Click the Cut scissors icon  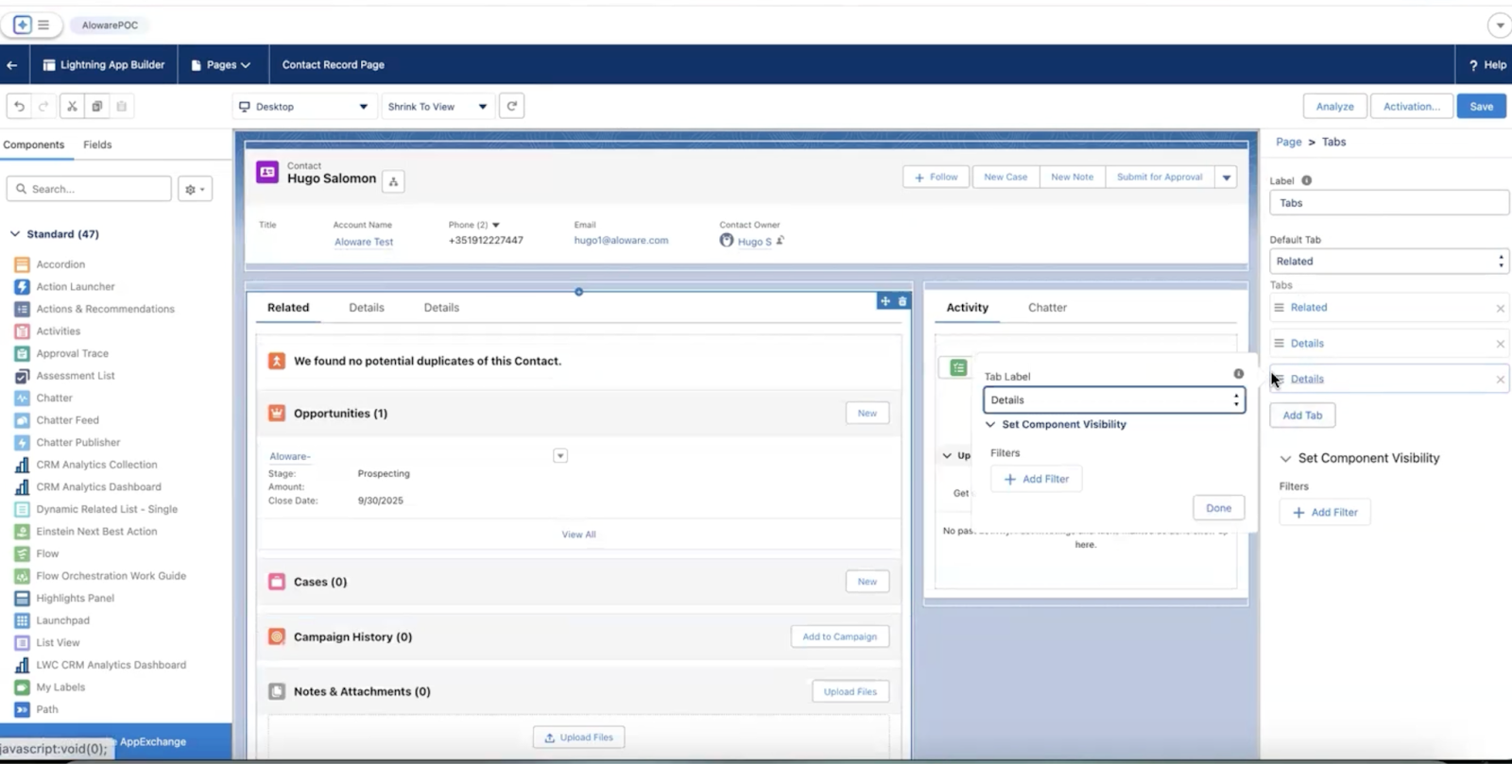[x=72, y=107]
